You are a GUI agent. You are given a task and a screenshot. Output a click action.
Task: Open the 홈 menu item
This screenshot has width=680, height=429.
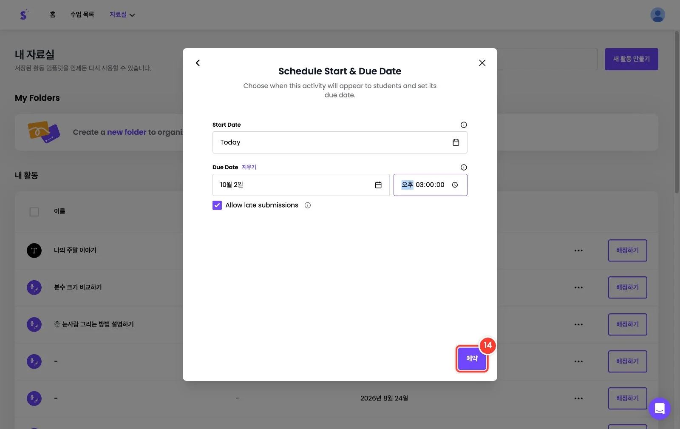pyautogui.click(x=53, y=14)
